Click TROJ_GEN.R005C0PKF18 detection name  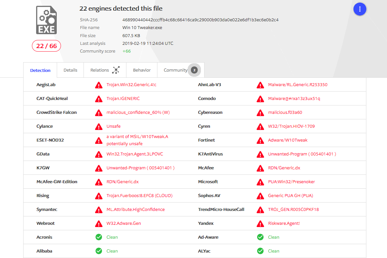(x=293, y=210)
